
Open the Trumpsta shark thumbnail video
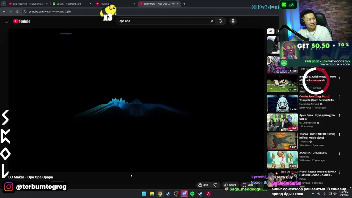coord(282,103)
